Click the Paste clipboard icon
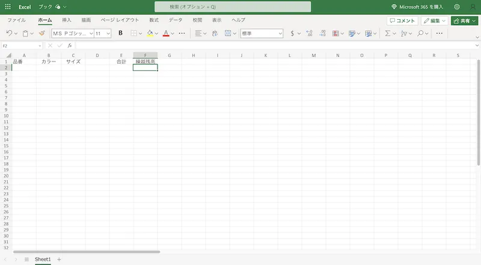481x265 pixels. click(x=25, y=33)
